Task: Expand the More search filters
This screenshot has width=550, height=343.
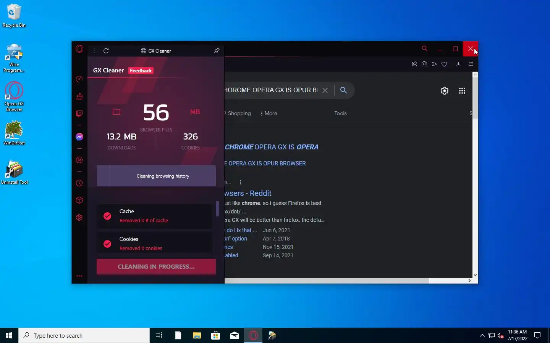Action: pyautogui.click(x=269, y=113)
